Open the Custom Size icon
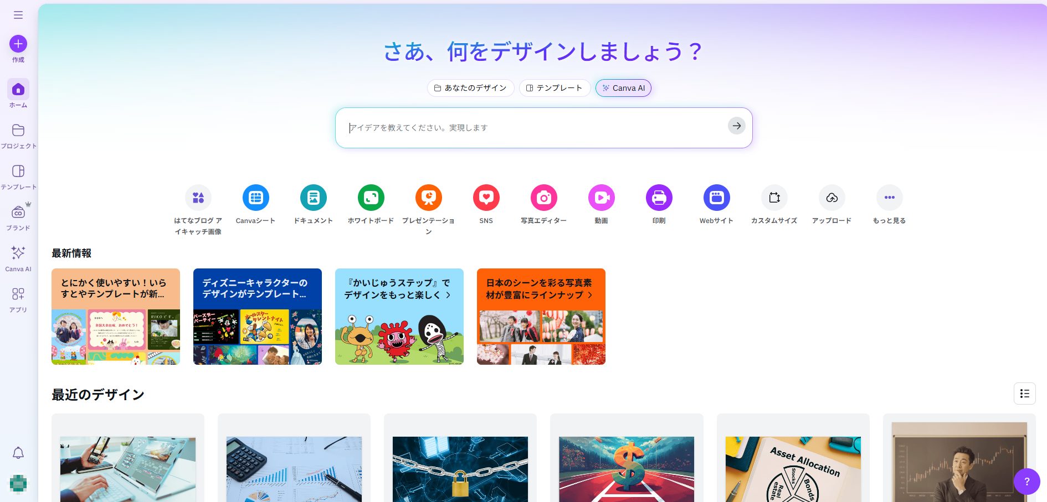 (774, 198)
